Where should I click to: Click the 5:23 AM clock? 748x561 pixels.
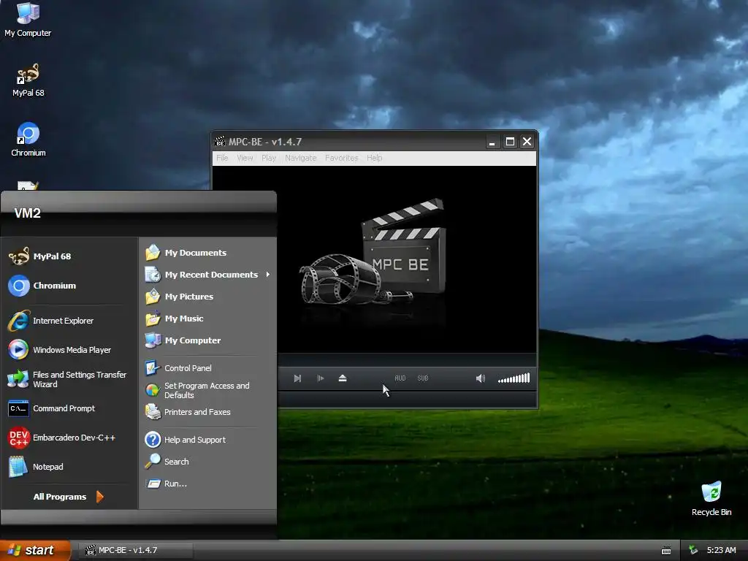click(721, 550)
